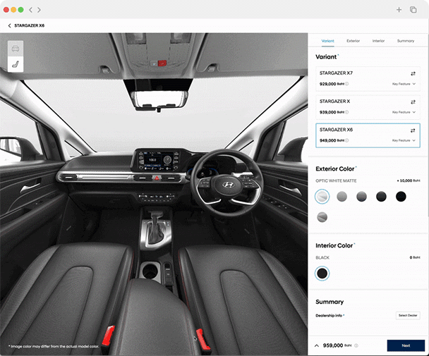Image resolution: width=429 pixels, height=356 pixels.
Task: Select the STARGAZER X6 variant card
Action: tap(368, 135)
